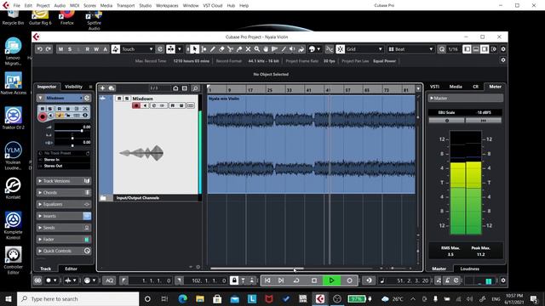
Task: Expand the Fader inspector section
Action: (x=63, y=240)
